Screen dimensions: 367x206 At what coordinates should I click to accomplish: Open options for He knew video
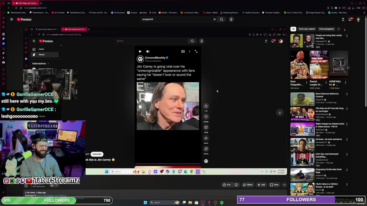[347, 140]
